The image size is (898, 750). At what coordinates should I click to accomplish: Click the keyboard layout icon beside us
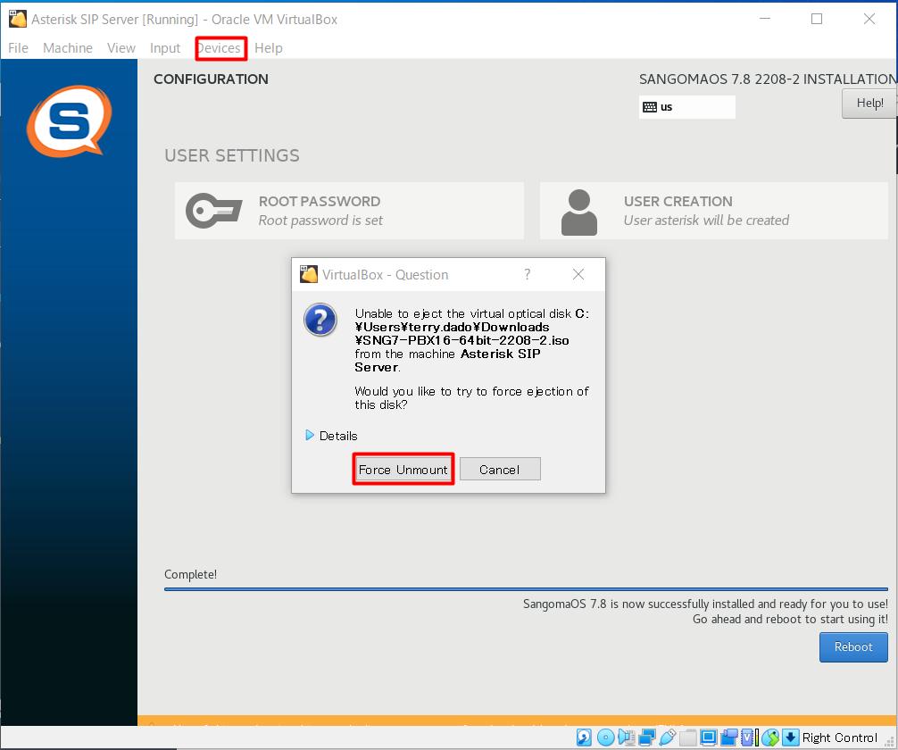coord(650,107)
